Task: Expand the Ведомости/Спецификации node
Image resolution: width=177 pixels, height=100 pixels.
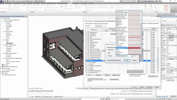Action: click(1, 67)
